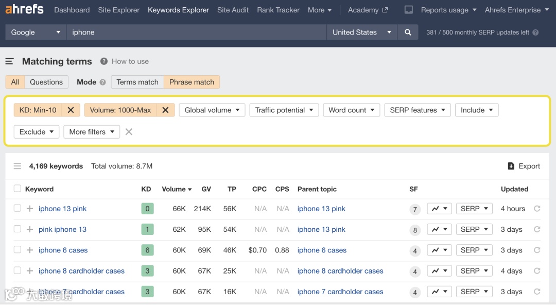Check the iphone 13 pink row checkbox
The image size is (556, 305).
point(18,209)
